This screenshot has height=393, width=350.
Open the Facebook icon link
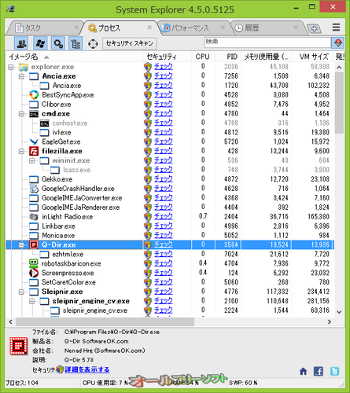(x=319, y=371)
